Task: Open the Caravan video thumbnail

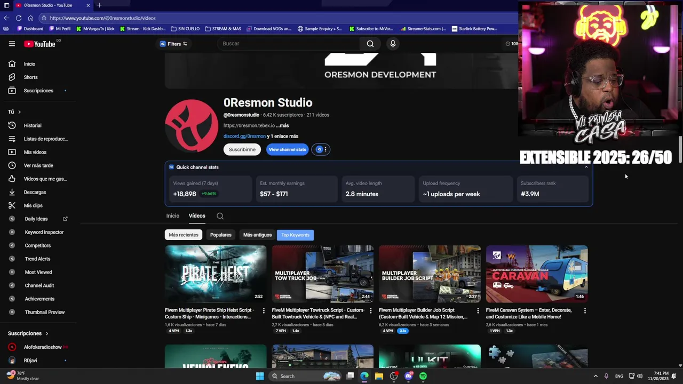Action: (537, 274)
